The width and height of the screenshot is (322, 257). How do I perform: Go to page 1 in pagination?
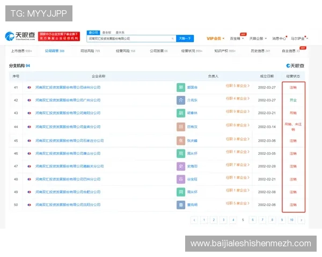pos(204,220)
